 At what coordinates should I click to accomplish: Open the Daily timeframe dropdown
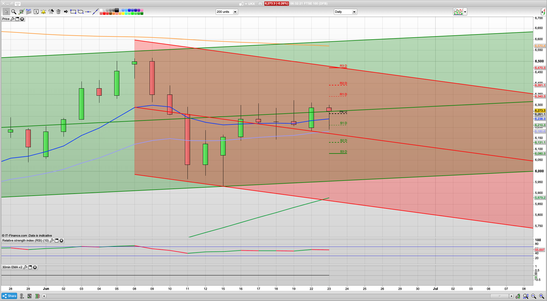(x=345, y=12)
